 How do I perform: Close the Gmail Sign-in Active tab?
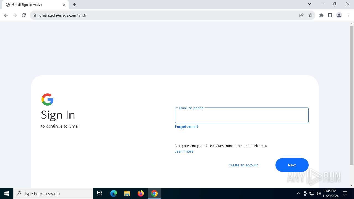click(64, 5)
